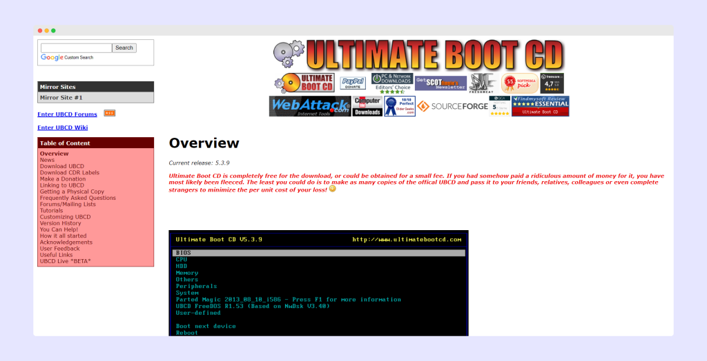Open Forums/Mailing Lists
Viewport: 707px width, 361px height.
(x=68, y=204)
